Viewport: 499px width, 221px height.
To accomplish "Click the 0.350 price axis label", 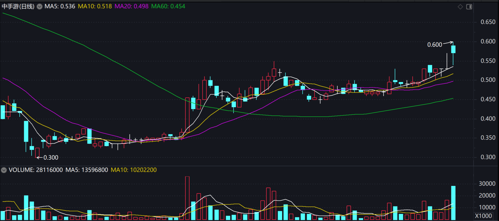I will click(x=488, y=138).
